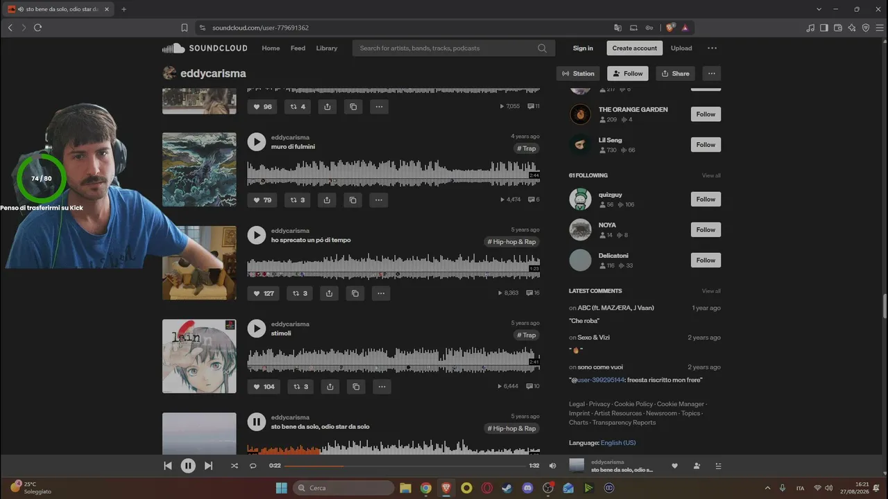The width and height of the screenshot is (888, 499).
Task: Open Brave Shields lion icon
Action: click(669, 28)
